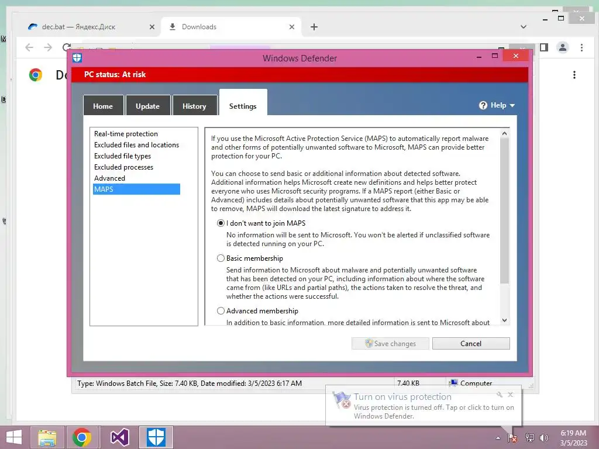The height and width of the screenshot is (449, 599).
Task: Click Turn on virus protection notification
Action: pos(424,406)
